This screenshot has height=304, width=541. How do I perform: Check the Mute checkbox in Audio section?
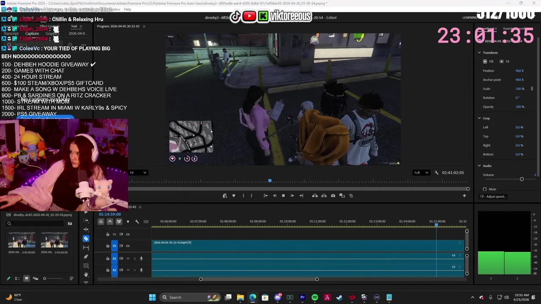485,189
